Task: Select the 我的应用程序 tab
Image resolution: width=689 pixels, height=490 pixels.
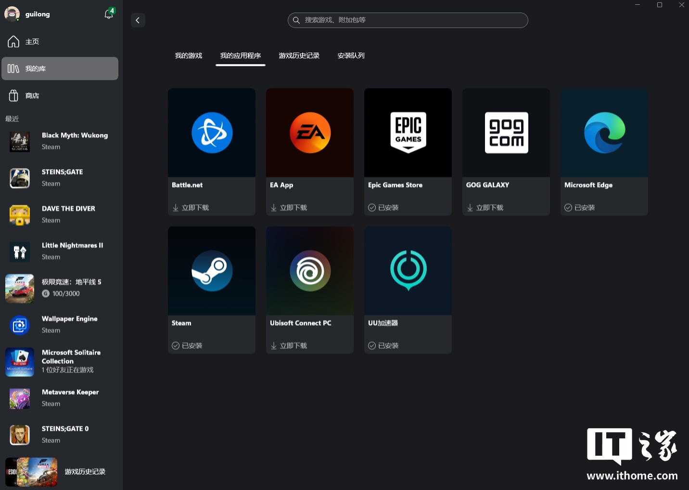Action: [241, 55]
